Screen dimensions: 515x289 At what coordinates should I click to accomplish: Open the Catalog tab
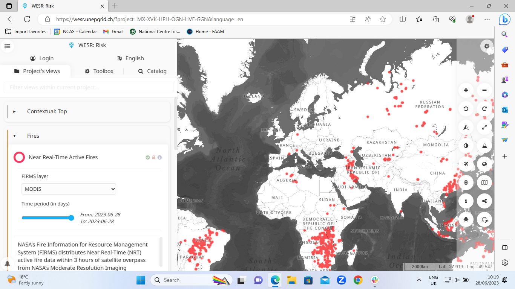click(x=152, y=71)
